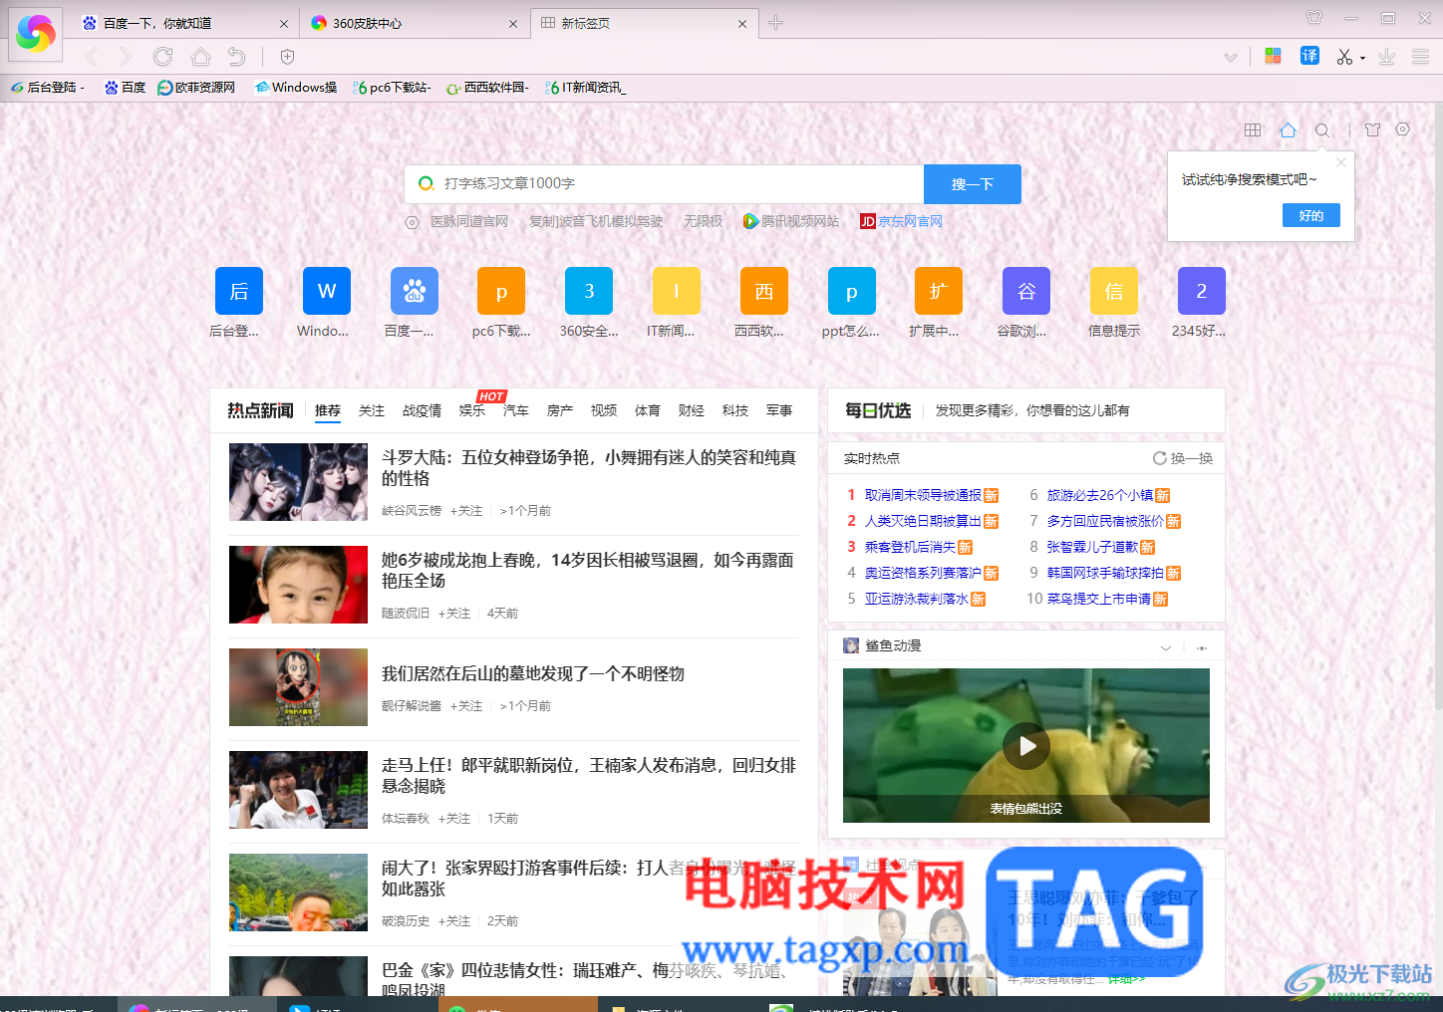The width and height of the screenshot is (1443, 1012).
Task: Select the scissors screenshot tool
Action: click(x=1344, y=57)
